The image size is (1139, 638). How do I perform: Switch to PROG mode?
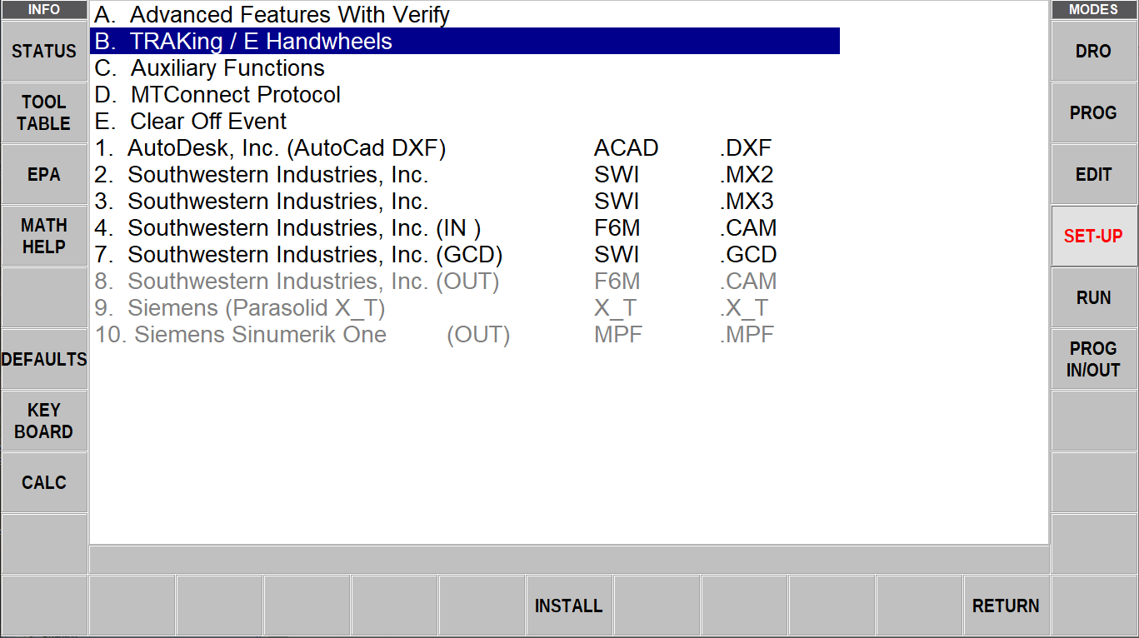(x=1093, y=113)
